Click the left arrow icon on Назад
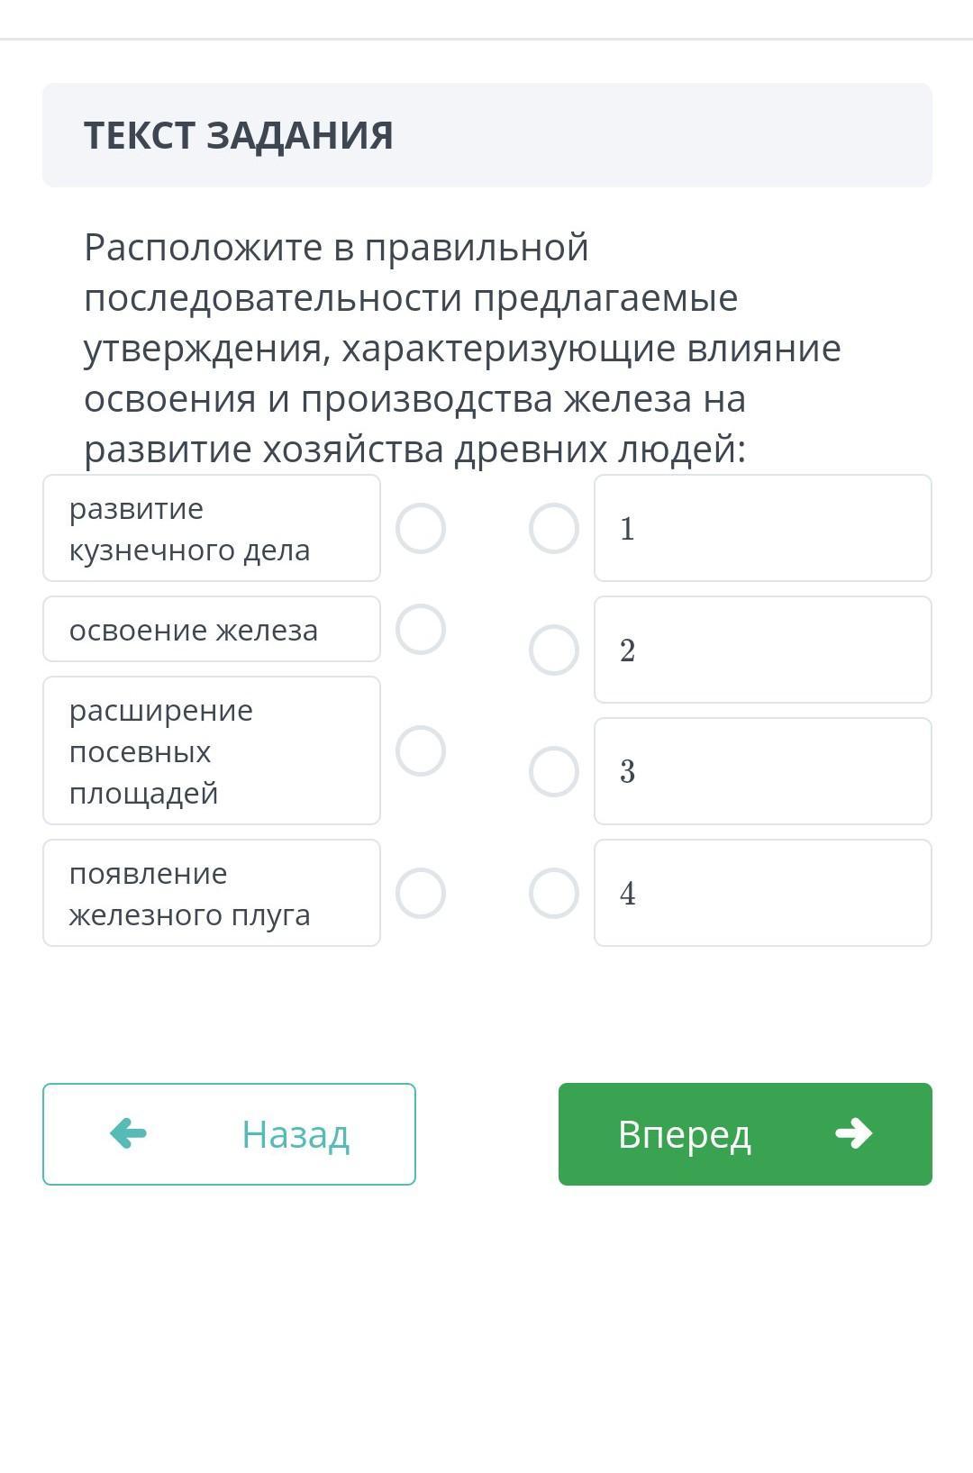Screen dimensions: 973x1473 click(128, 1133)
